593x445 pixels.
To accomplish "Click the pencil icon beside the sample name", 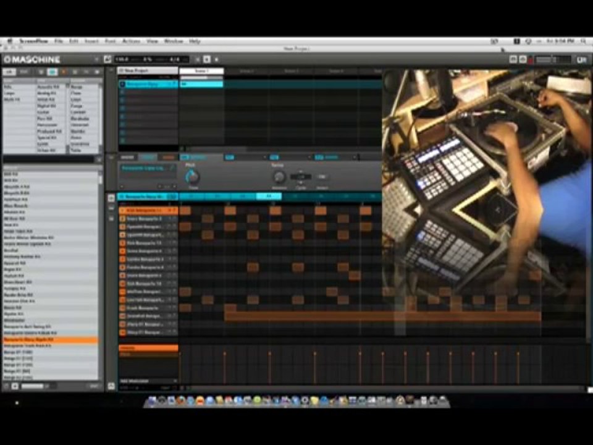I will pyautogui.click(x=172, y=167).
